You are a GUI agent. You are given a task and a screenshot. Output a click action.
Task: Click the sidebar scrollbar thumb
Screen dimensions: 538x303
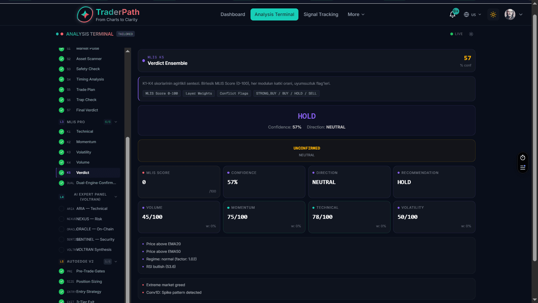(127, 220)
